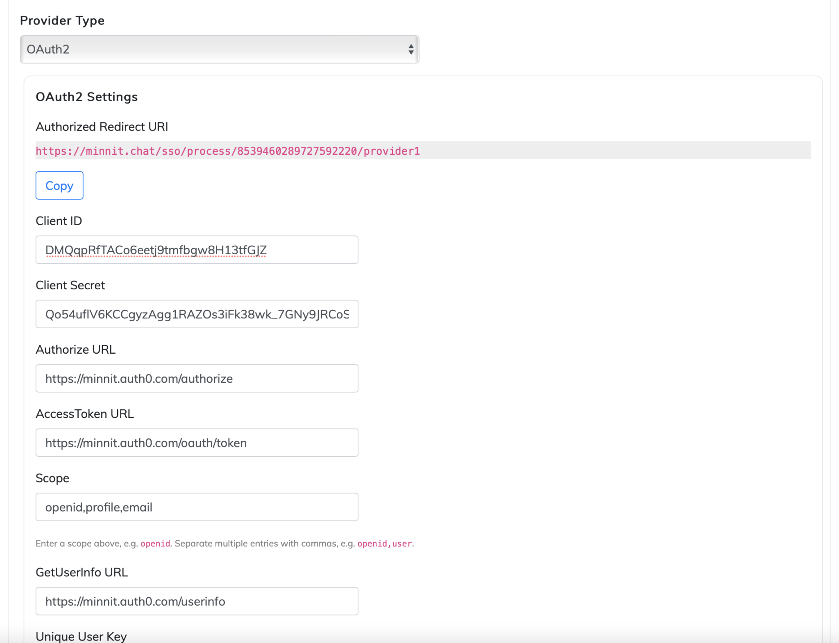Click the openid example text in scope hint
Screen dimensions: 839x643
tap(155, 543)
